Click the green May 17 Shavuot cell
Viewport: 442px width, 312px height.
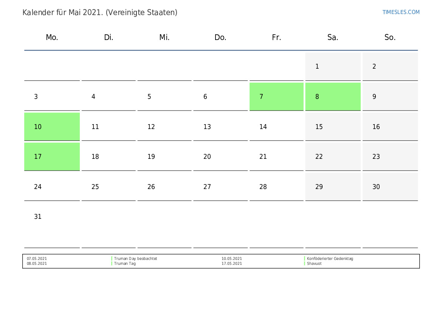click(52, 157)
